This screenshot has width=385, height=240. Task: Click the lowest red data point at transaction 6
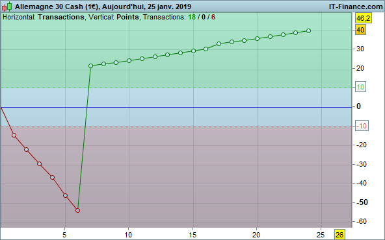tap(77, 210)
